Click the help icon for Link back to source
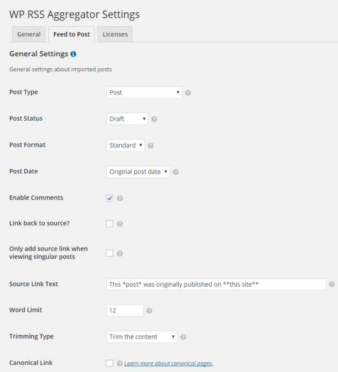338x372 pixels. click(x=120, y=224)
